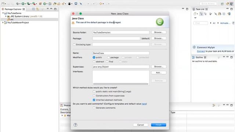Screen dimensions: 235x132
Task: Click the Name input field with DemoClass
Action: tap(121, 53)
